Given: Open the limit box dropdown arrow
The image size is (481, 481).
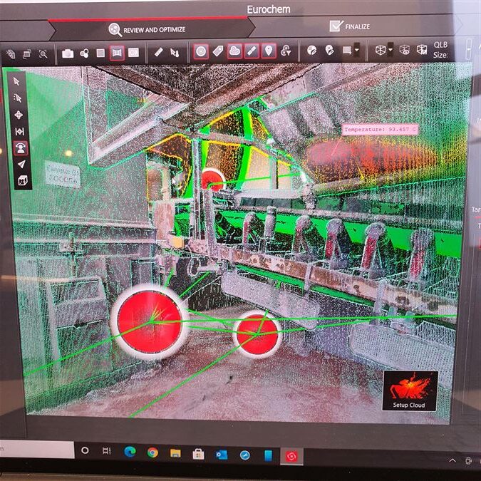Looking at the screenshot, I should [x=391, y=50].
